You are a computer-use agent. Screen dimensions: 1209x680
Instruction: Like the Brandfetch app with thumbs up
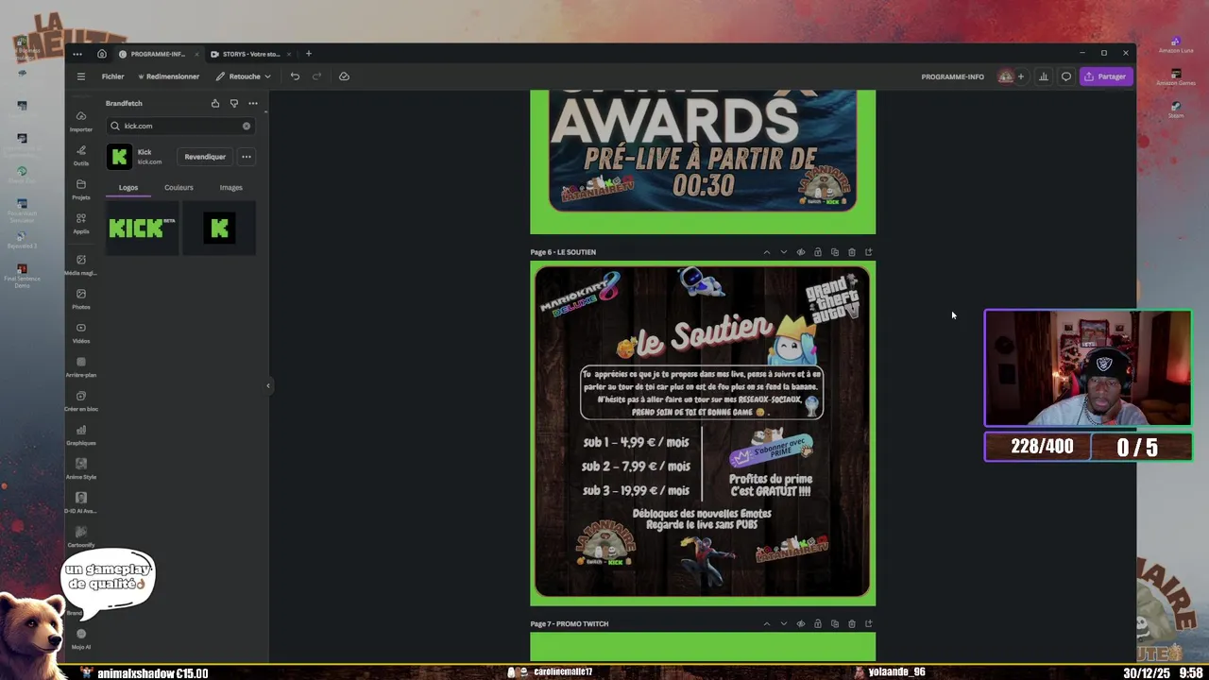click(214, 103)
